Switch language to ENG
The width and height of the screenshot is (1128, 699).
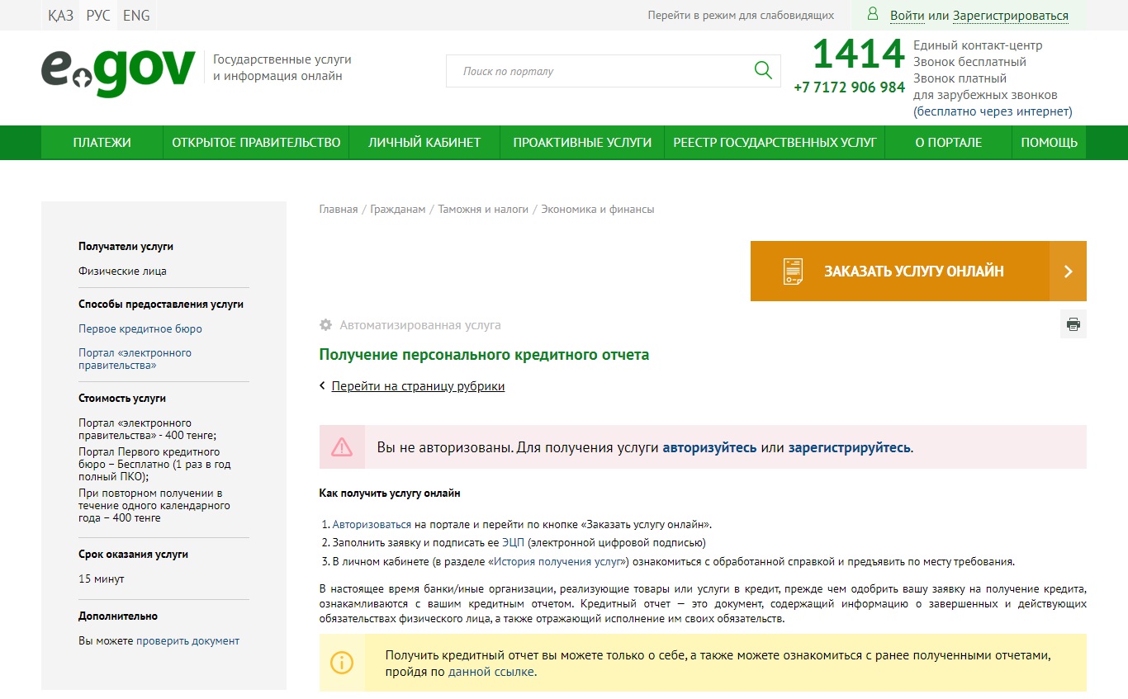pyautogui.click(x=136, y=16)
